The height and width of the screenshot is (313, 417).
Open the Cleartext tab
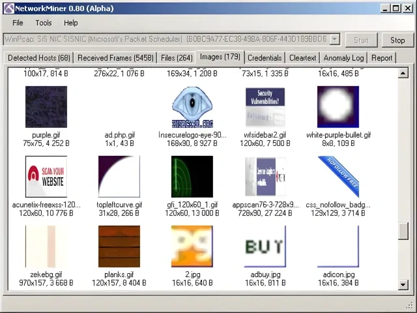[x=302, y=58]
